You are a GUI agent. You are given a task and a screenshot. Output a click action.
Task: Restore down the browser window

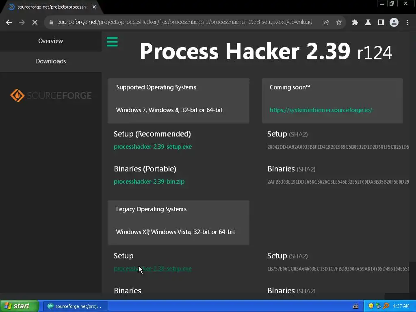click(x=392, y=4)
